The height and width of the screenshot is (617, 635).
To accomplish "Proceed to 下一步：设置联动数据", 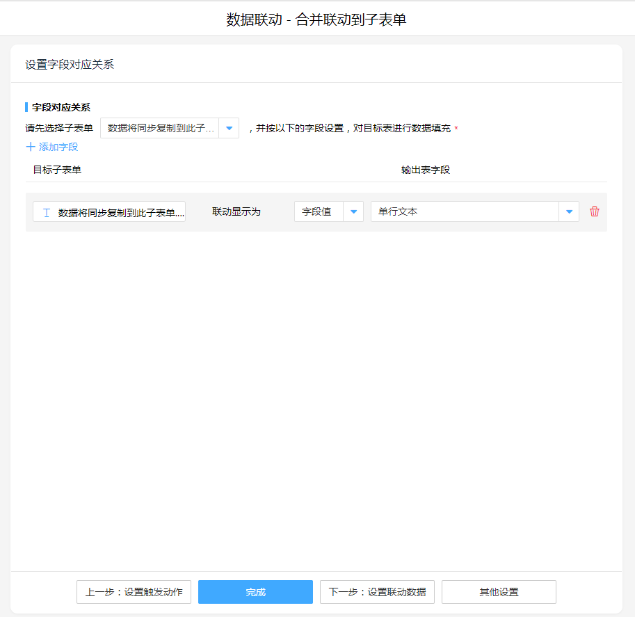I will coord(377,592).
